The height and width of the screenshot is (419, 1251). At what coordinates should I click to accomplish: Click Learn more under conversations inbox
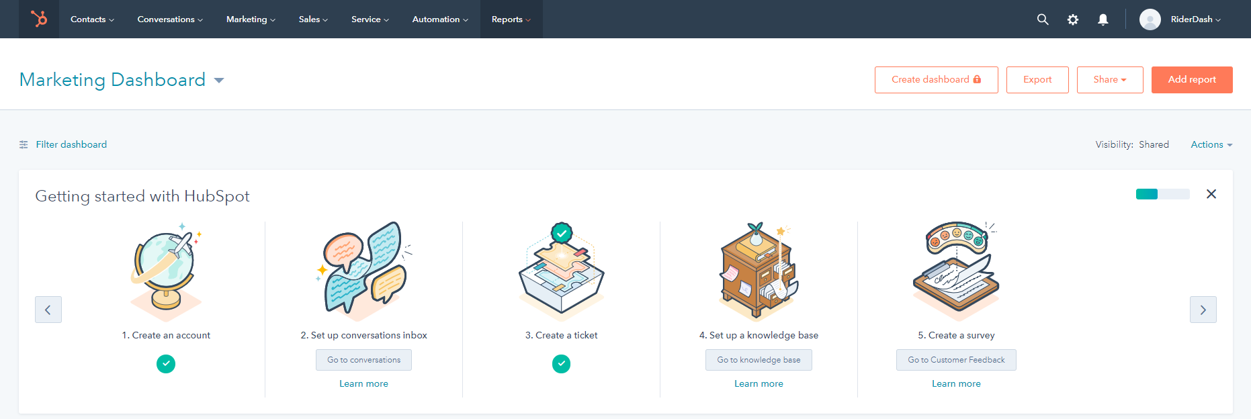pyautogui.click(x=363, y=384)
